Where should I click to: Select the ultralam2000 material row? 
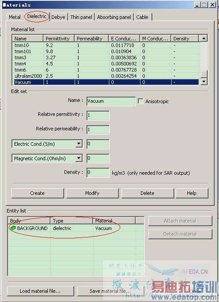pyautogui.click(x=105, y=76)
